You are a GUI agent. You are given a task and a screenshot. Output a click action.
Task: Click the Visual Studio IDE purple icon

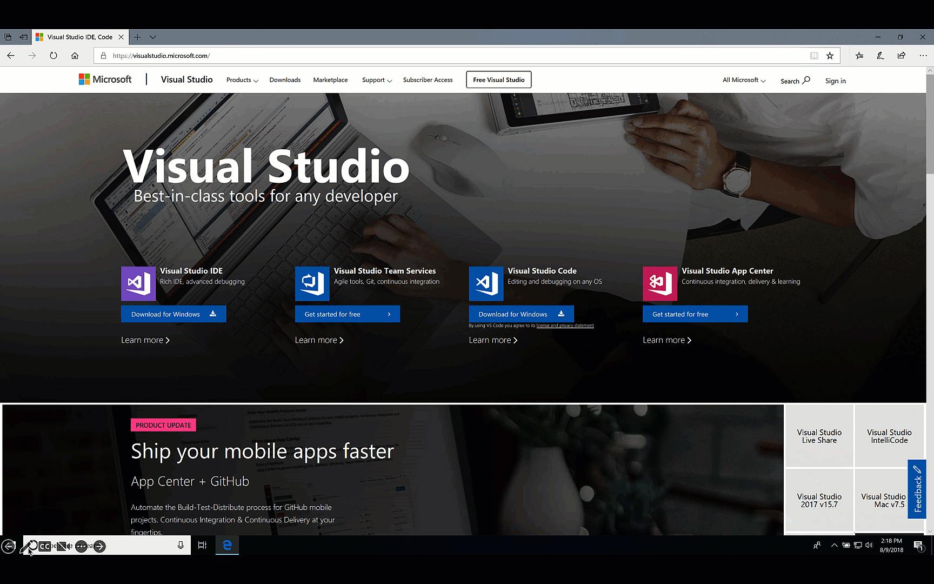coord(138,283)
